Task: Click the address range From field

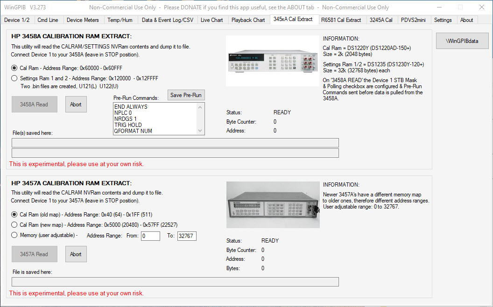Action: coord(150,236)
